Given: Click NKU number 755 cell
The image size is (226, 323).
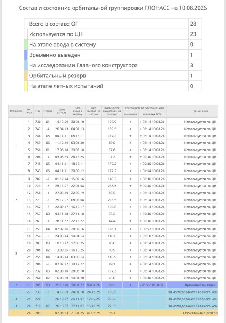Looking at the screenshot, I should coord(38,257).
